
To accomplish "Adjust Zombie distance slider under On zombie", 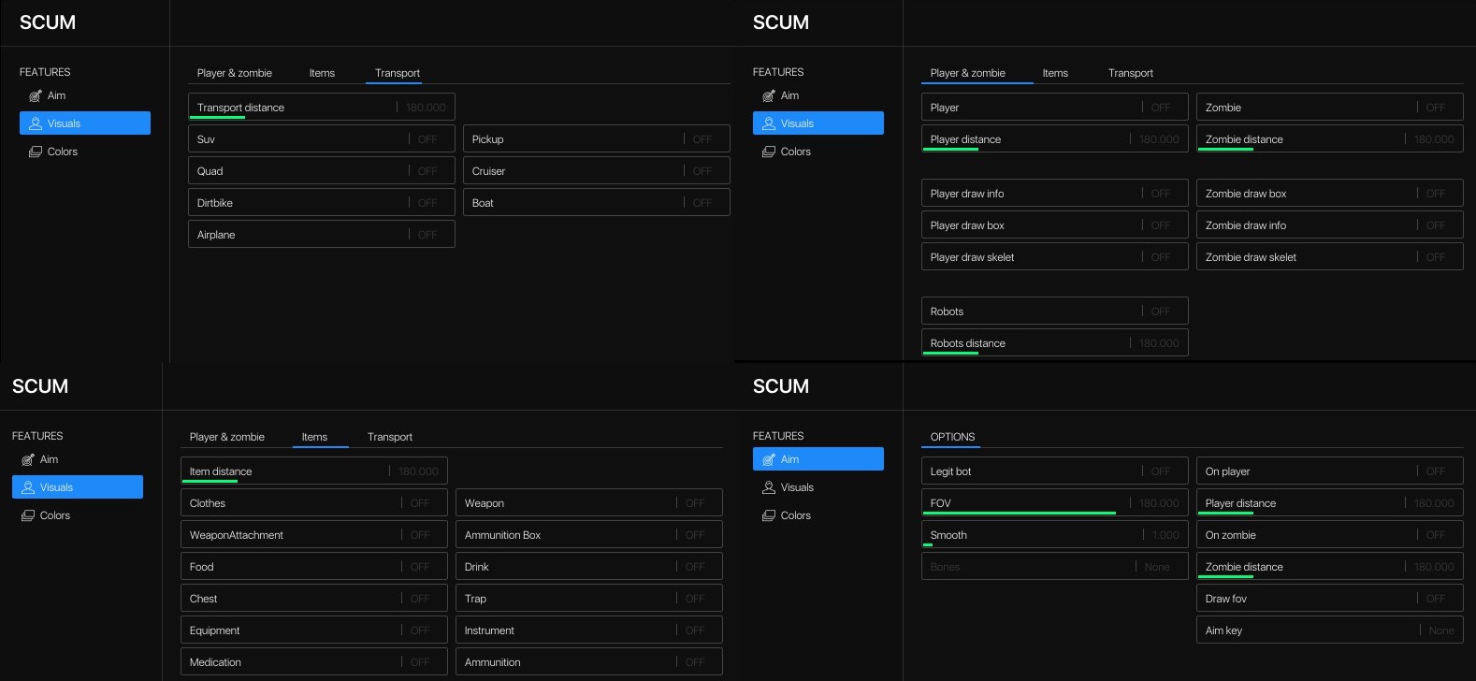I will point(1330,567).
